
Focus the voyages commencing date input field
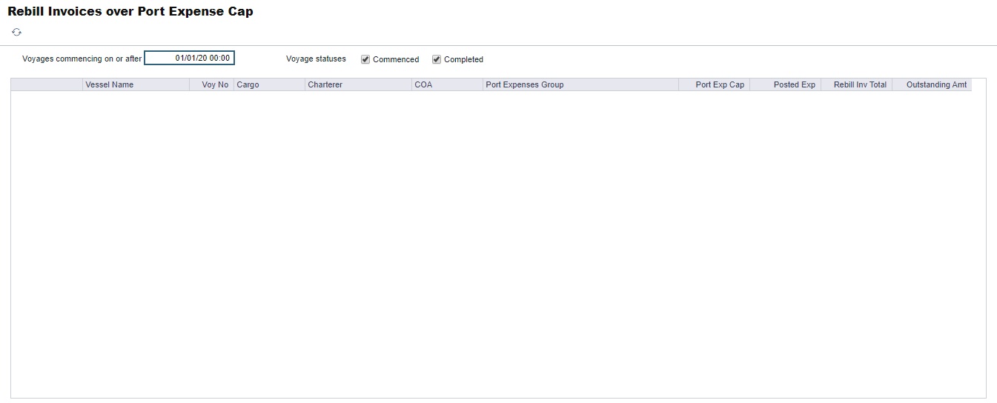(189, 59)
